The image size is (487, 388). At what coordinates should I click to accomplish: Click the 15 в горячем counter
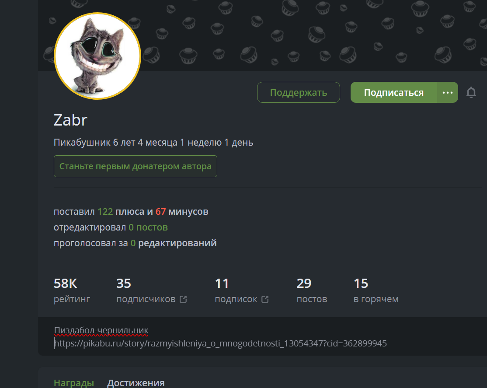(376, 291)
